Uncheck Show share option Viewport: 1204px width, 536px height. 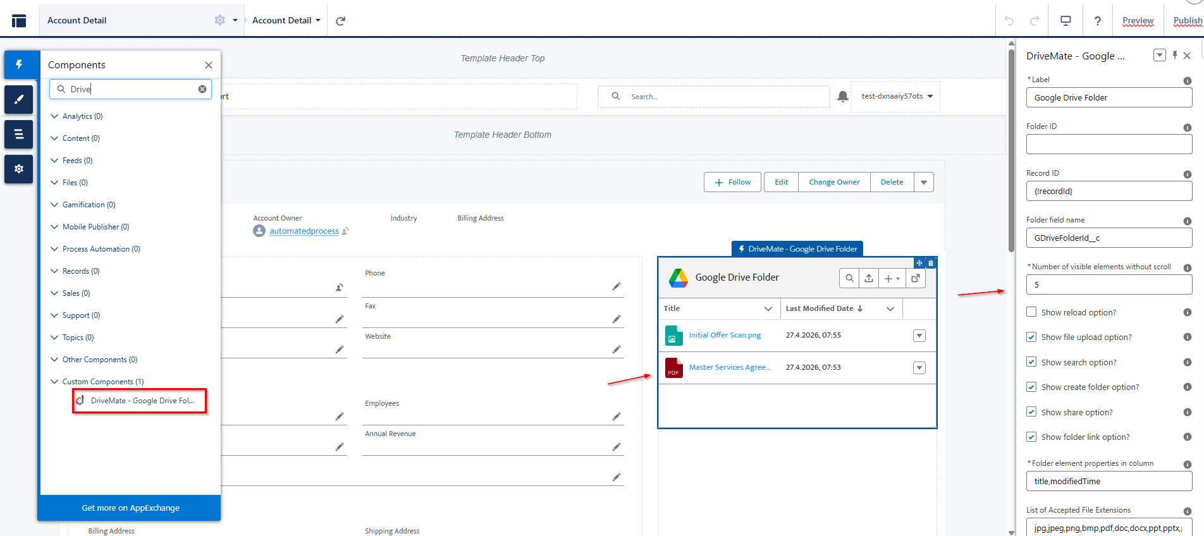[1031, 412]
